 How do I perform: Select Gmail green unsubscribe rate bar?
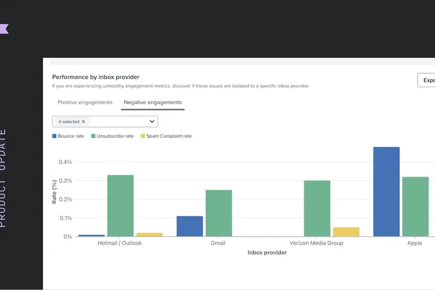219,213
